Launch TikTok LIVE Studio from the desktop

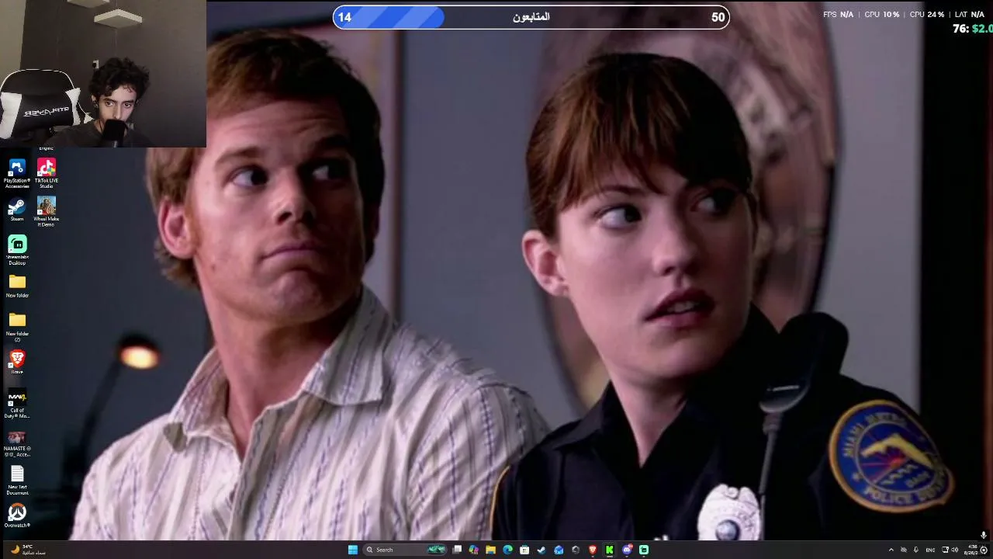(46, 173)
